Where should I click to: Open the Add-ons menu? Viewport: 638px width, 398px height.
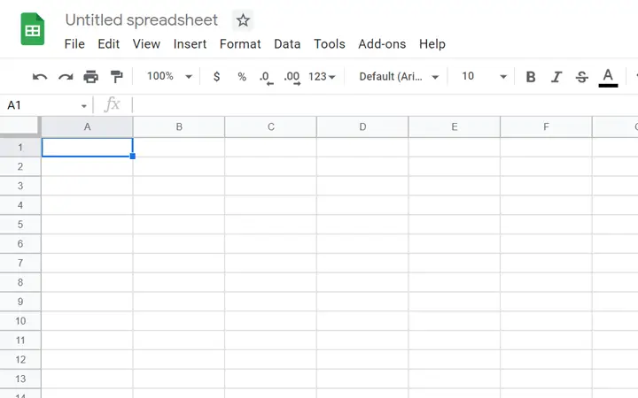pyautogui.click(x=382, y=44)
